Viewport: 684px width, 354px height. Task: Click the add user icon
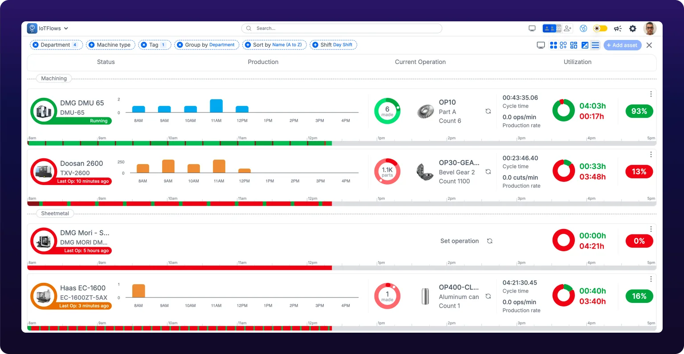pos(568,28)
